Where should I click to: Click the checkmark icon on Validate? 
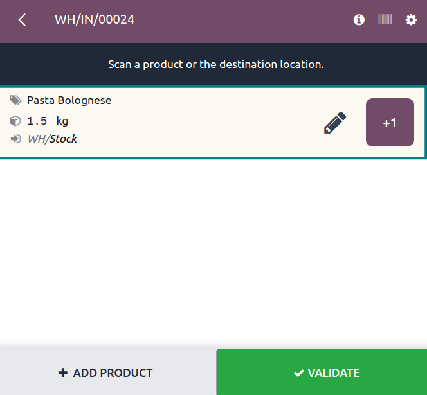pyautogui.click(x=298, y=373)
